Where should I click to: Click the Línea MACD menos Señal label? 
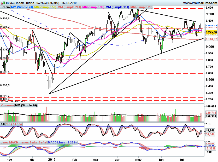click(x=19, y=142)
